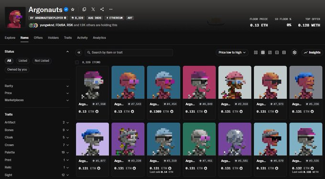Open the three-dot more options menu

111,10
